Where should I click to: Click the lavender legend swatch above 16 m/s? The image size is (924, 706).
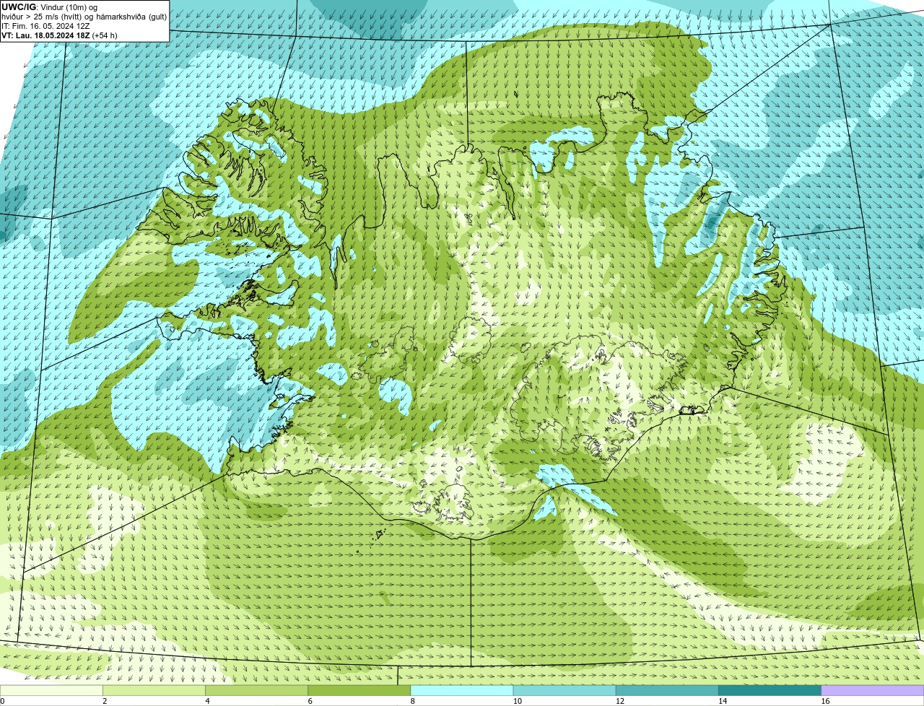click(873, 691)
